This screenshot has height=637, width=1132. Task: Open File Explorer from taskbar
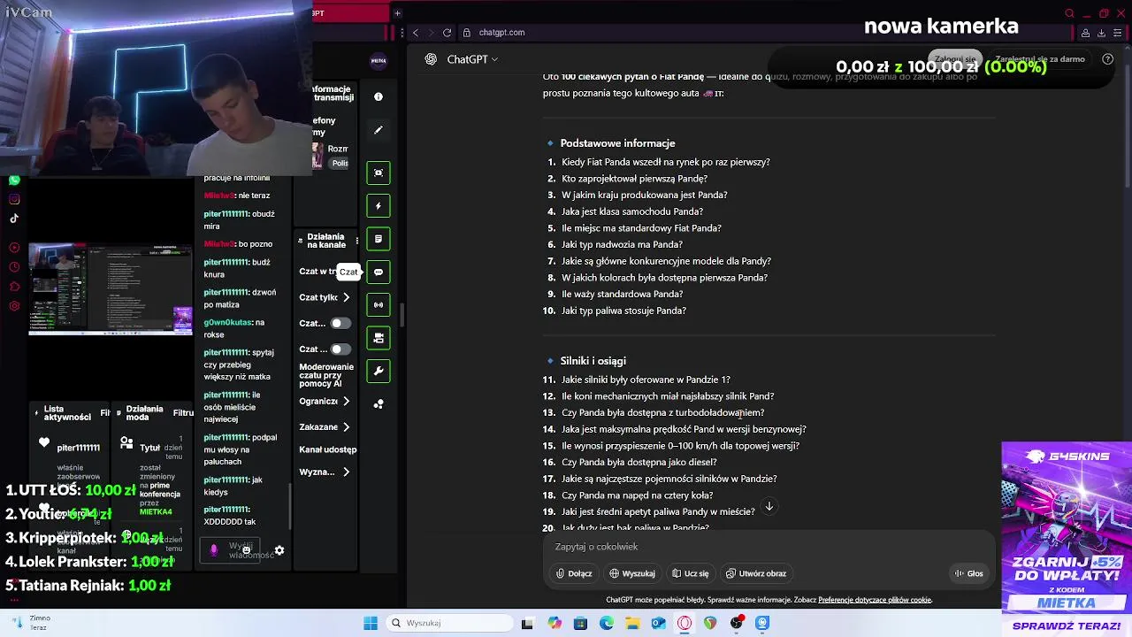click(x=632, y=623)
